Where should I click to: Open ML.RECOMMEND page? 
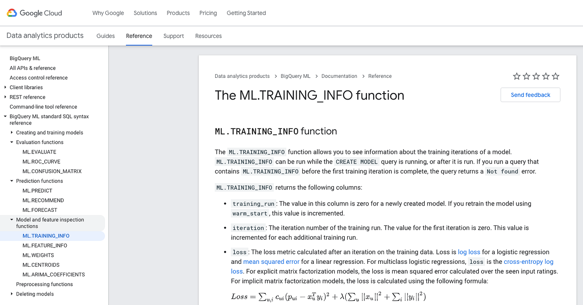43,201
